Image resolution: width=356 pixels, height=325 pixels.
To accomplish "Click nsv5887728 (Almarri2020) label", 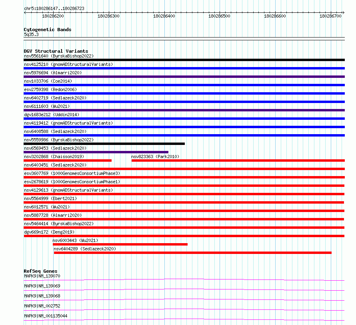I will [x=53, y=215].
